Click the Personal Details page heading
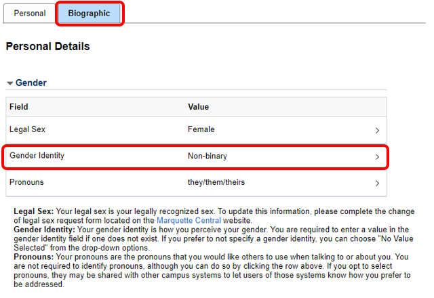This screenshot has height=298, width=434. point(47,47)
